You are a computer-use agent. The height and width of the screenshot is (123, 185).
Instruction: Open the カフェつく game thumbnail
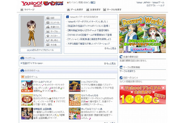coord(27,100)
